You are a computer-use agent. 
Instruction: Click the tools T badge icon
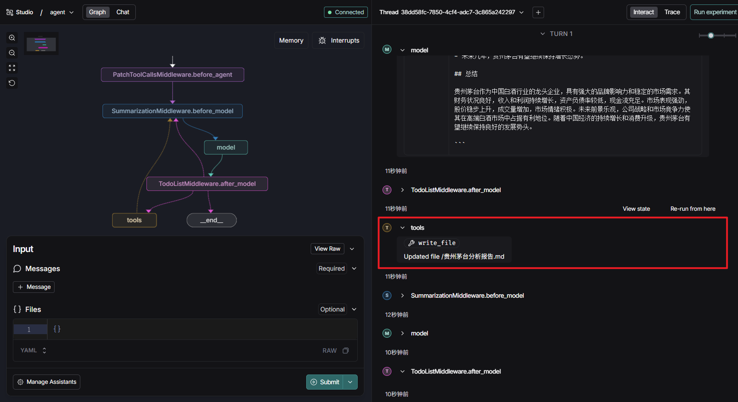pos(387,228)
